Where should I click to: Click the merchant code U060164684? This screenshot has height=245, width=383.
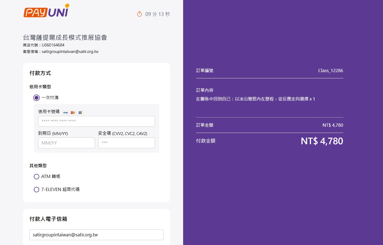pyautogui.click(x=53, y=45)
